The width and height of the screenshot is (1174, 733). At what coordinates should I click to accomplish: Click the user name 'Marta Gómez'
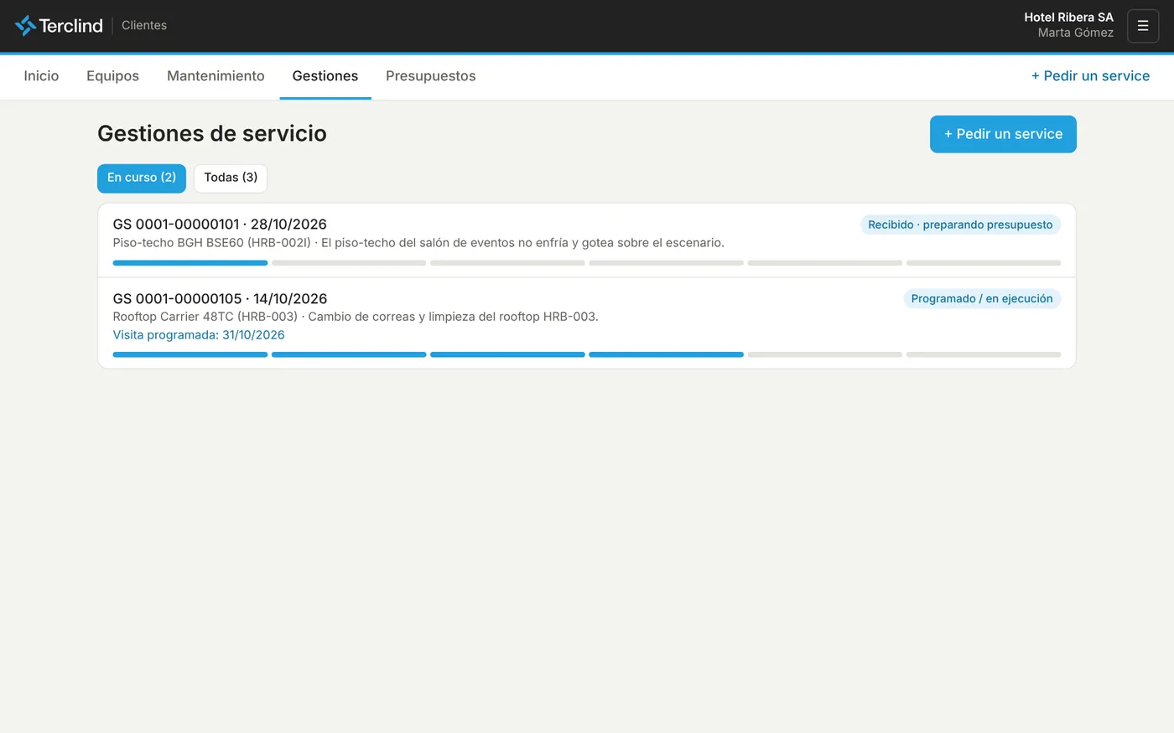[x=1076, y=33]
